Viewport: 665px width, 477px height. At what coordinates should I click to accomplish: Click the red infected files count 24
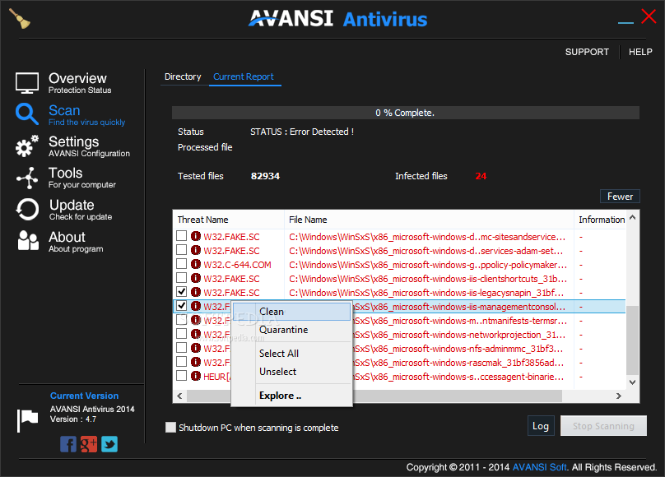point(481,176)
